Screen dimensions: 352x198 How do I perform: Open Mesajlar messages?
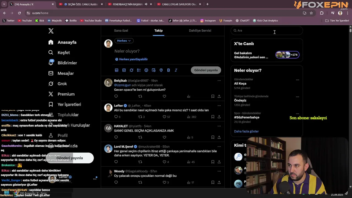(x=61, y=73)
